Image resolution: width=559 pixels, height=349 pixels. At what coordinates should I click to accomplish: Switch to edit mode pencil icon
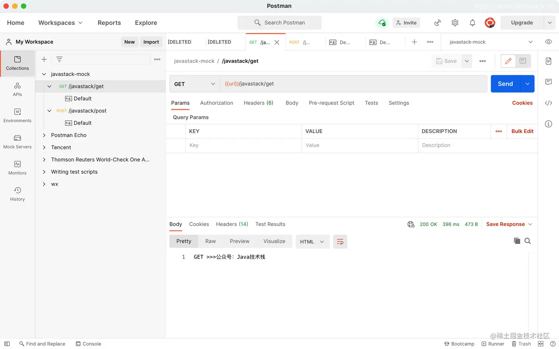508,61
